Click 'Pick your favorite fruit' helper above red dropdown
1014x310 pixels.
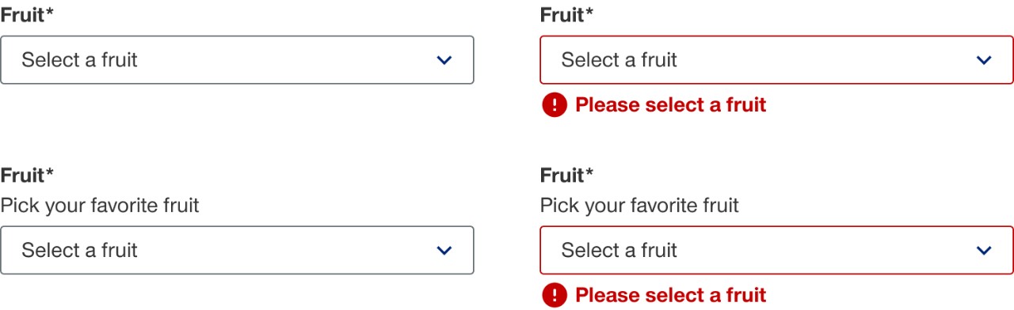639,206
